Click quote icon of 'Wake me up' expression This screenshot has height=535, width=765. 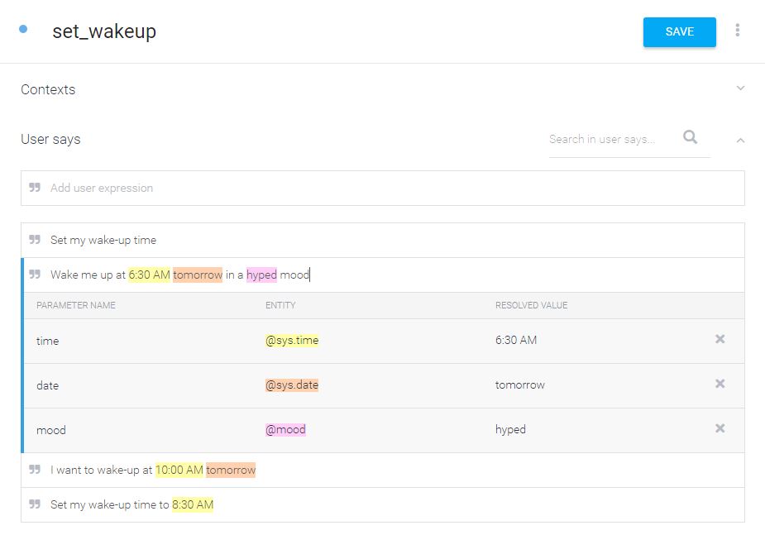point(35,274)
